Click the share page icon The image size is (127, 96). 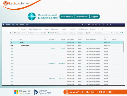(111, 33)
